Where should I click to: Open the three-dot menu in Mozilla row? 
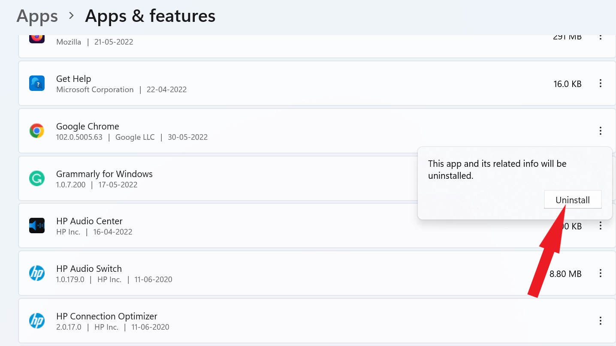point(601,37)
